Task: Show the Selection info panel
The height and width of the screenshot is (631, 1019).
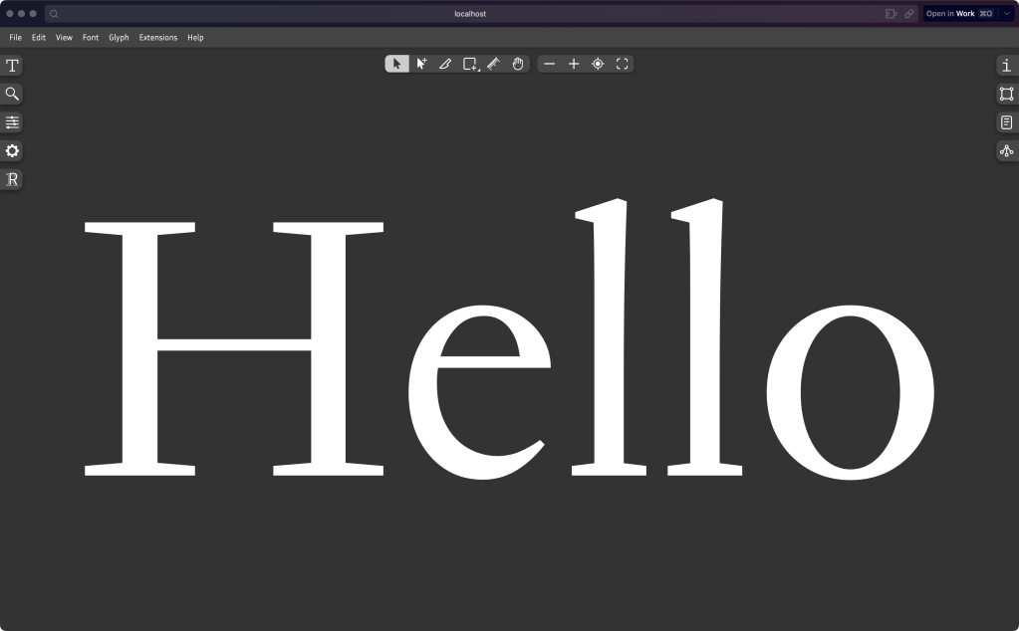Action: click(x=1006, y=66)
